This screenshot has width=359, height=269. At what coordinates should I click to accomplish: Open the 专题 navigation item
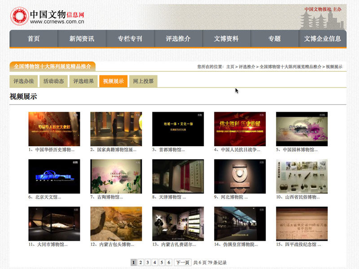click(x=274, y=39)
